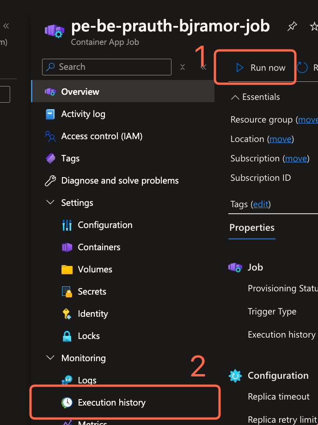Clear the menu search with X
The width and height of the screenshot is (318, 425).
tap(183, 67)
